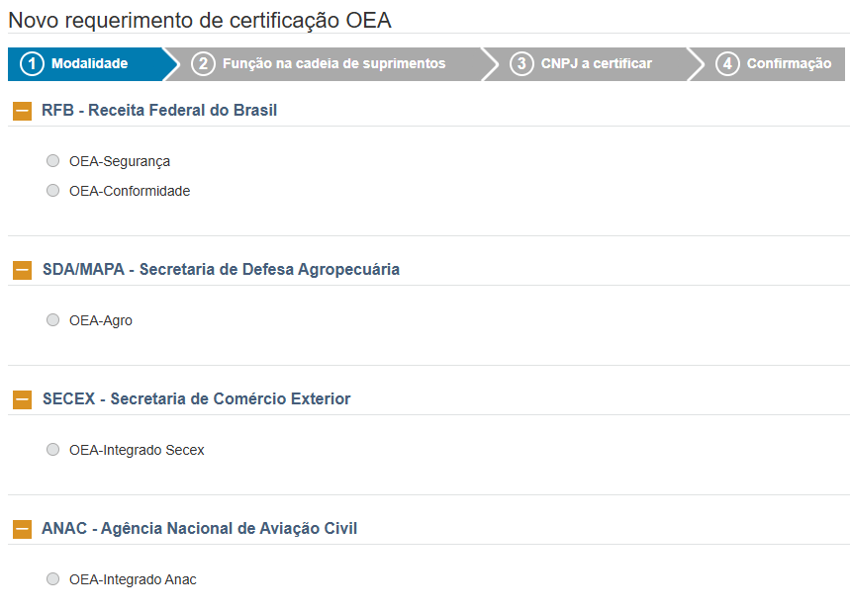Pick the OEA-Integrado Secex radio button
The width and height of the screenshot is (850, 611).
[53, 450]
